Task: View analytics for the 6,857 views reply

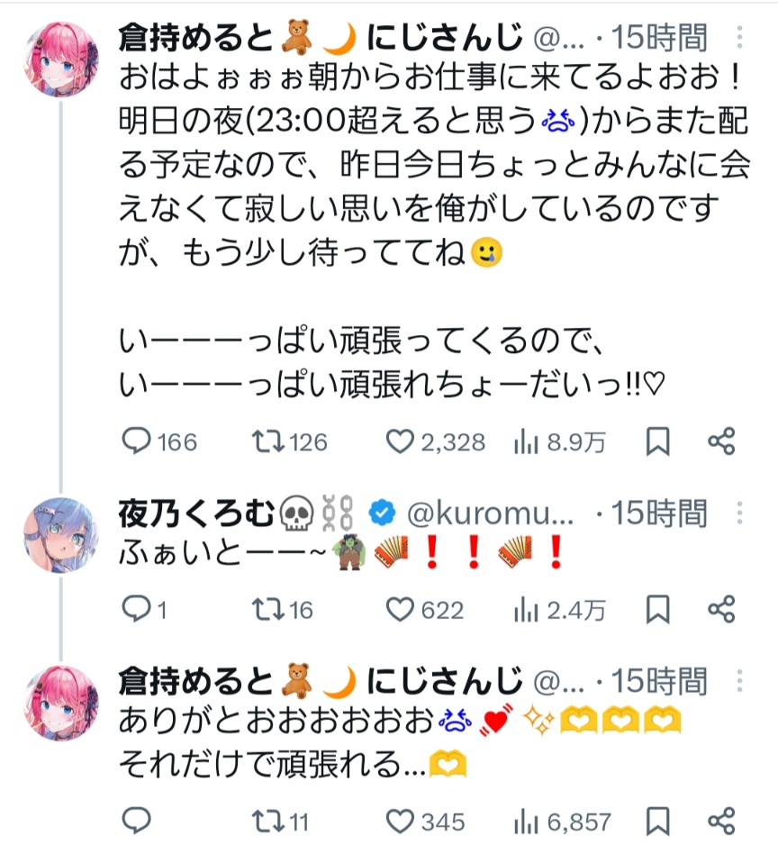Action: [x=525, y=821]
